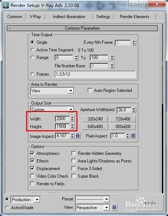The height and width of the screenshot is (216, 168).
Task: Click the Range start frame spinner
Action: click(x=76, y=58)
